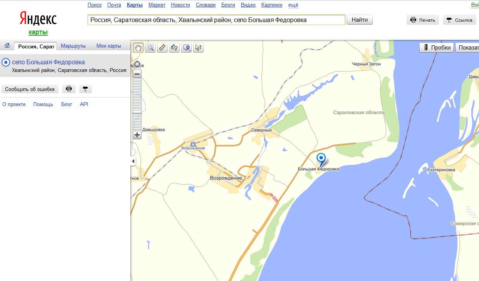Click the sidebar signpost link icon
The width and height of the screenshot is (479, 281).
point(85,89)
